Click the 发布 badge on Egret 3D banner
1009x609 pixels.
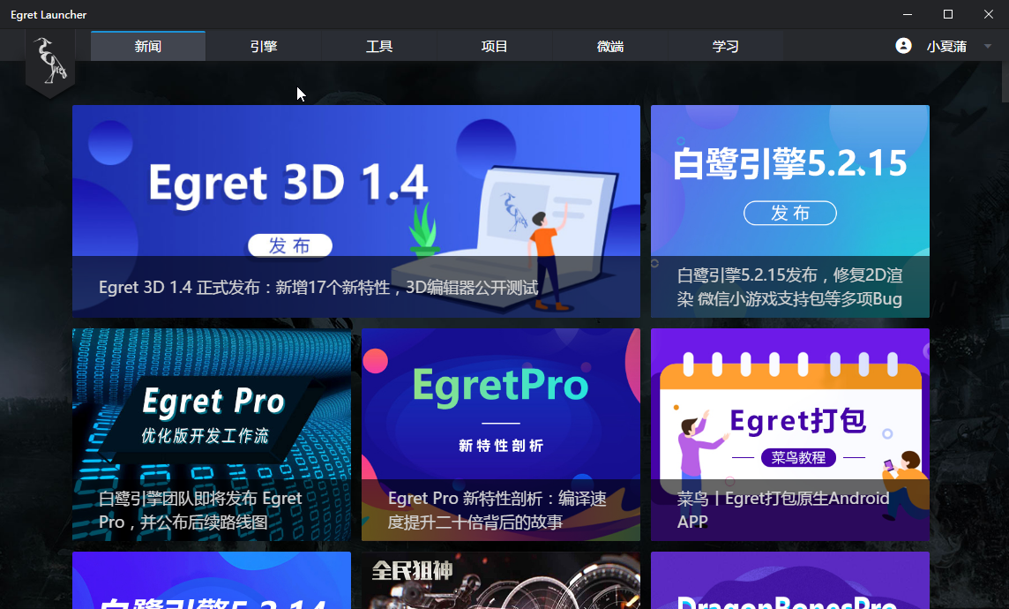[x=289, y=245]
